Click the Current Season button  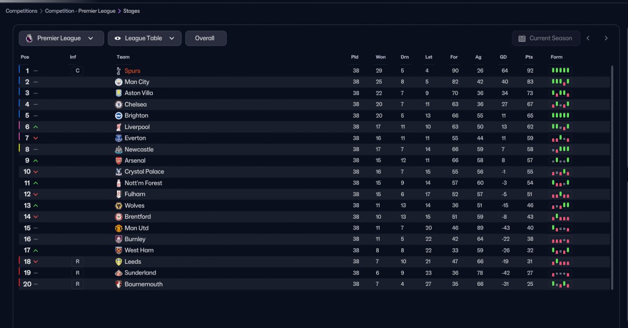(546, 38)
